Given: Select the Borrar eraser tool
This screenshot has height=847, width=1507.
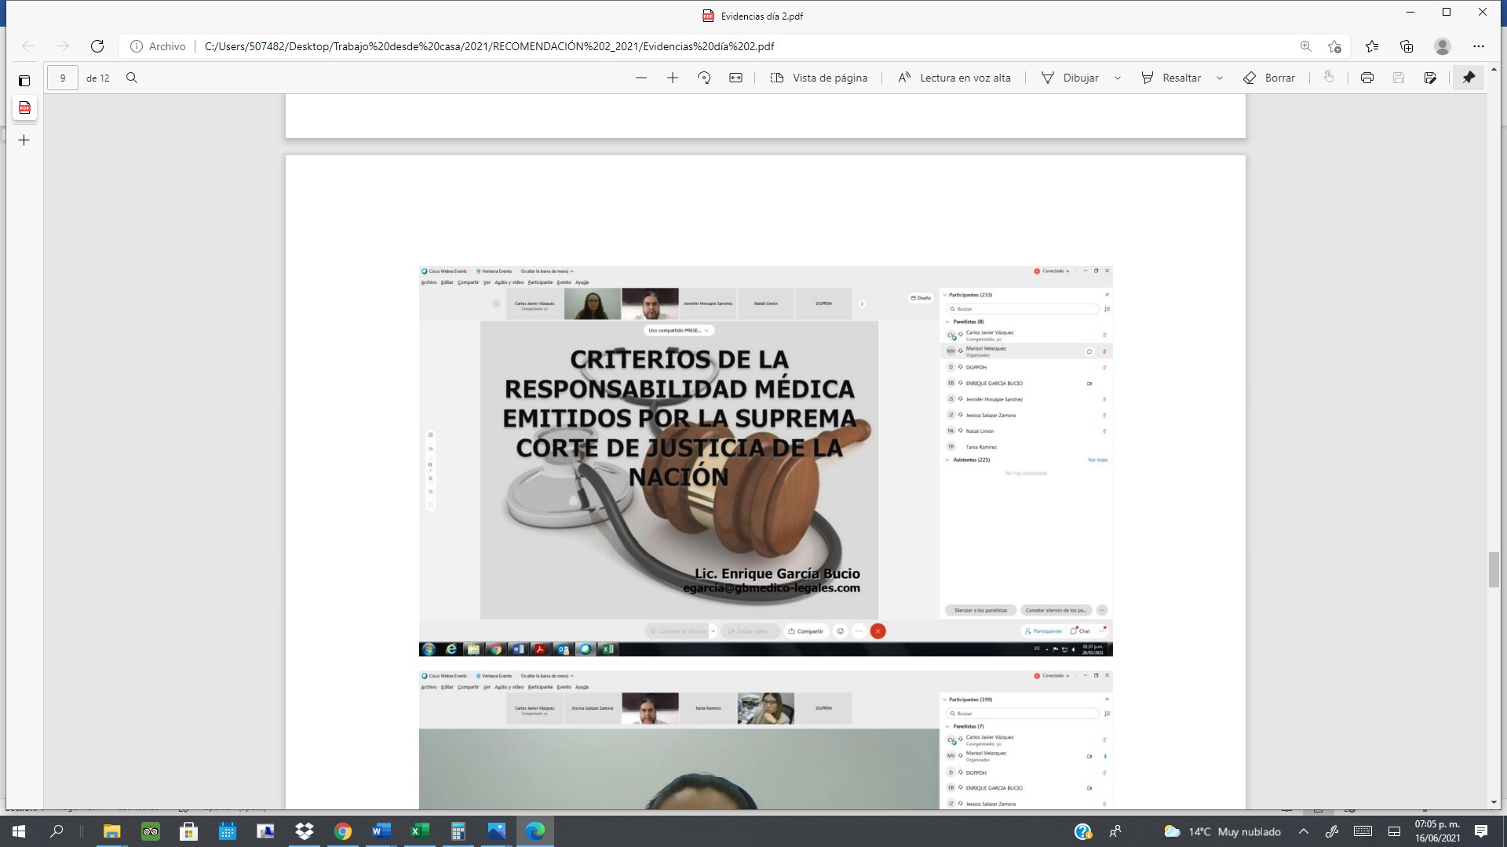Looking at the screenshot, I should (x=1269, y=78).
